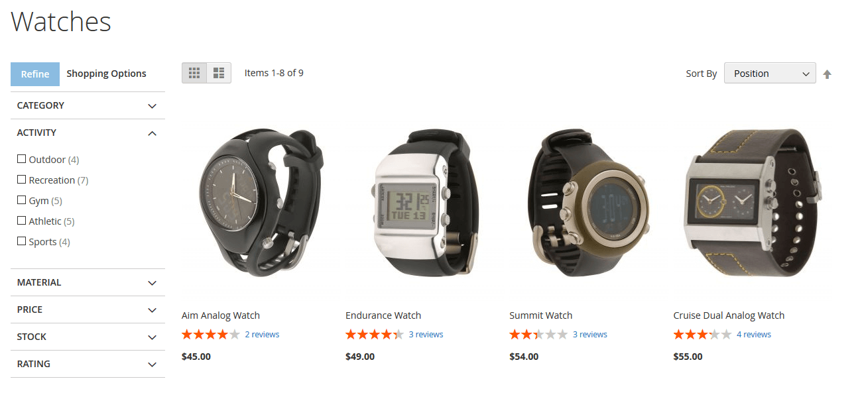Select the Refine tab
This screenshot has height=393, width=862.
point(35,74)
